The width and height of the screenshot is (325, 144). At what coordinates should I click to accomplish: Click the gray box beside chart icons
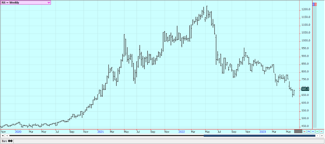[298, 131]
